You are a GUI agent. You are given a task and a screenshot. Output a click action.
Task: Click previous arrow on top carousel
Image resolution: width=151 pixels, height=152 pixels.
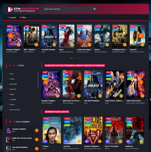[x=10, y=36]
